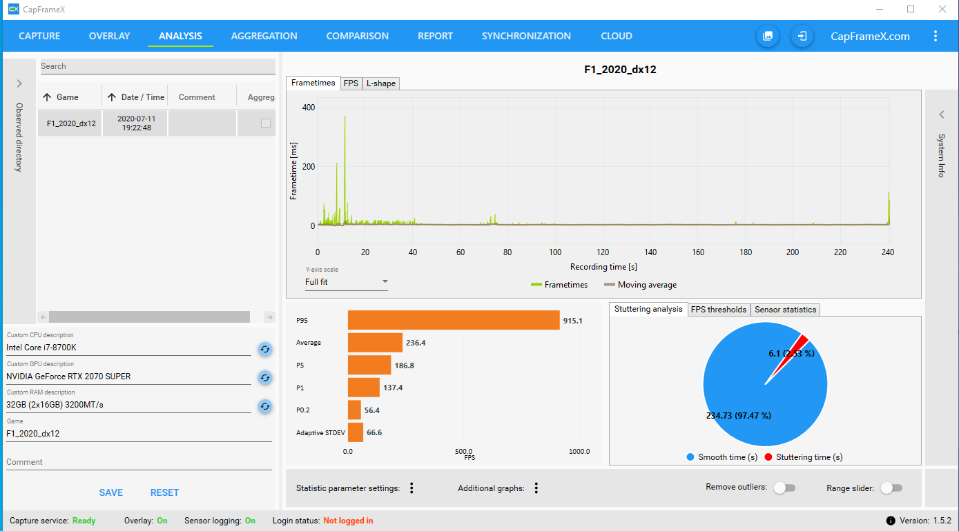Open the three-dot overflow menu in header
Viewport: 959px width, 531px height.
pyautogui.click(x=936, y=36)
